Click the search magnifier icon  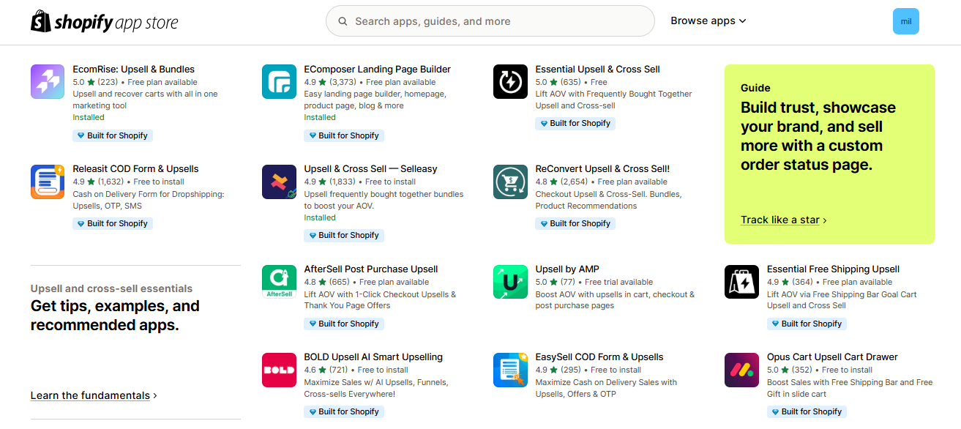tap(343, 21)
